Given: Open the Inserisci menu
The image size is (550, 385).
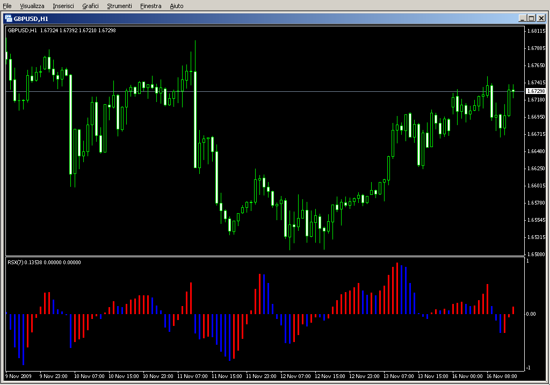Looking at the screenshot, I should [x=63, y=6].
